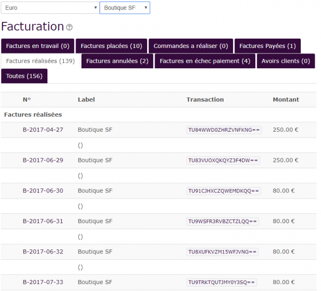This screenshot has width=321, height=291.
Task: Open invoice B-2017-06-29
Action: [43, 160]
